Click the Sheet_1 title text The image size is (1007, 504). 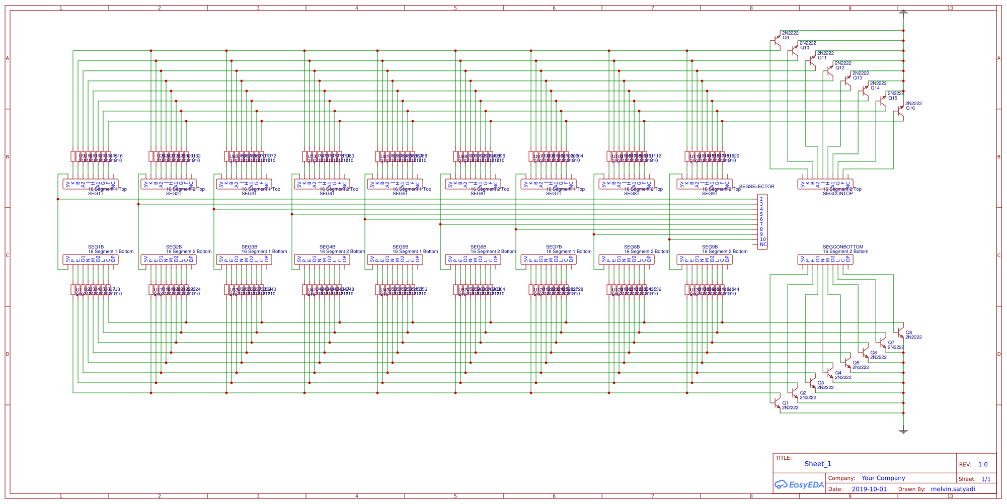point(818,464)
